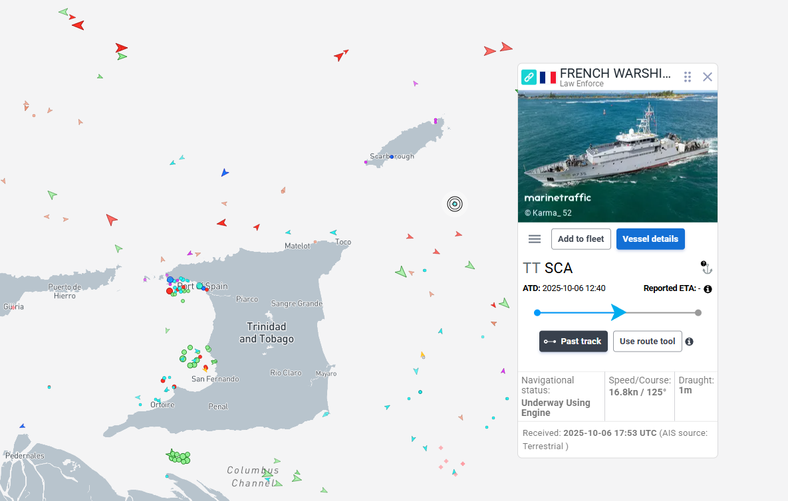
Task: Click the selected vessel concentric circle marker
Action: point(455,204)
